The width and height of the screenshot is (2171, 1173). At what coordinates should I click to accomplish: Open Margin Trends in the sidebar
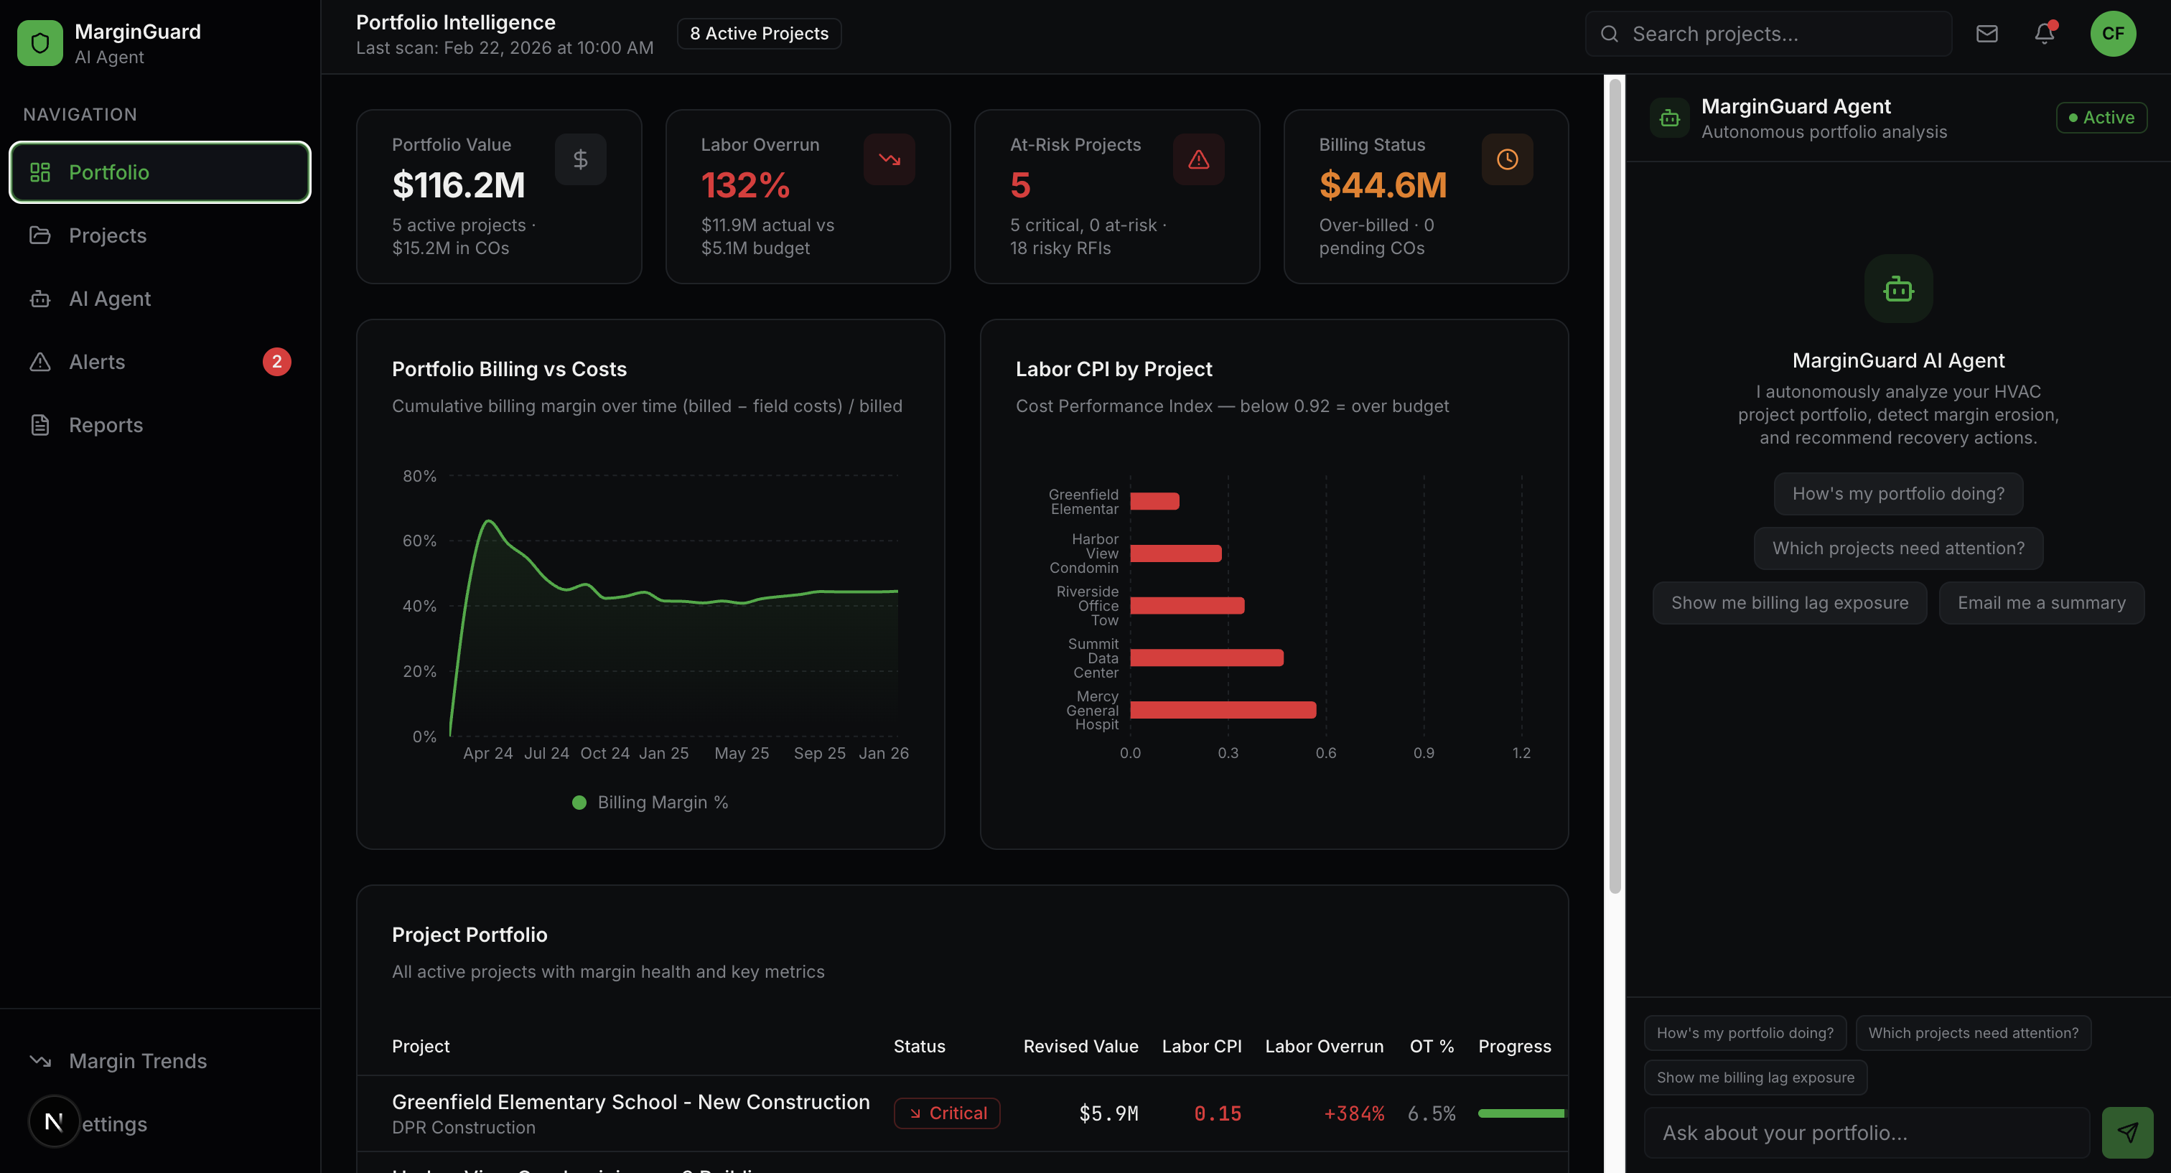137,1061
